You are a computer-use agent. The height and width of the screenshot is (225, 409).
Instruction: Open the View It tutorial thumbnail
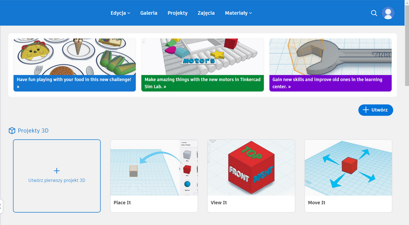click(251, 168)
